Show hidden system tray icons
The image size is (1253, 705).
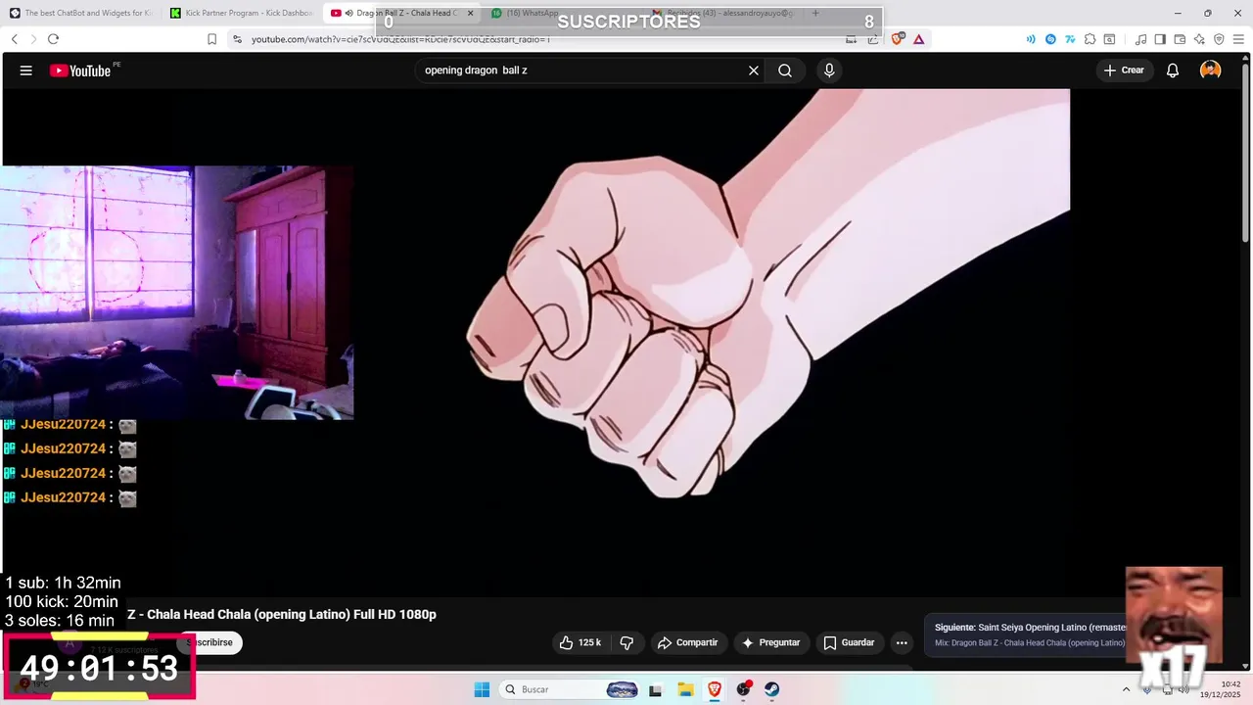[1126, 689]
